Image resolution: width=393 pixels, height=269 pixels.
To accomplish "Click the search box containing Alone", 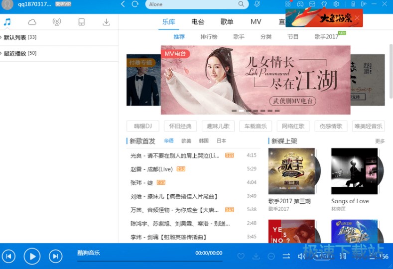I will [197, 4].
